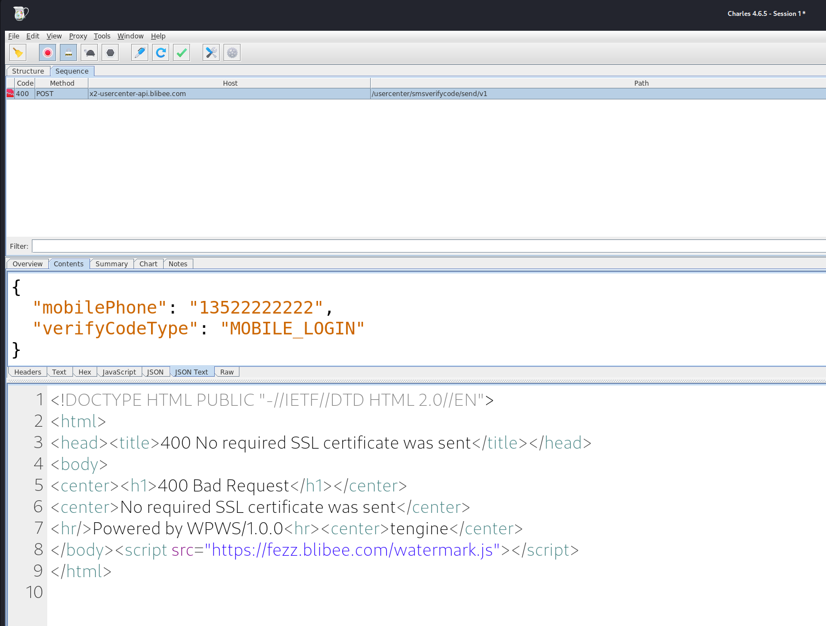Toggle the red Record button
Screen dimensions: 826x626
[x=48, y=53]
